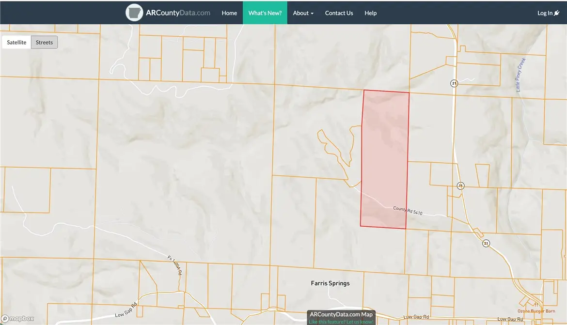
Task: Open the ARCountyData.com brand link
Action: pyautogui.click(x=178, y=13)
